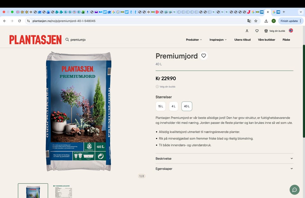Image resolution: width=305 pixels, height=198 pixels.
Task: Click the price Kr 229.90
Action: coord(166,78)
